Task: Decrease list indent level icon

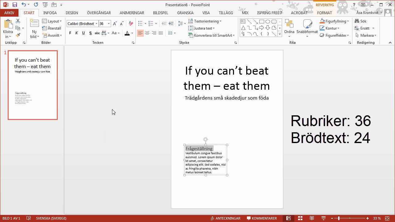Action: click(164, 24)
